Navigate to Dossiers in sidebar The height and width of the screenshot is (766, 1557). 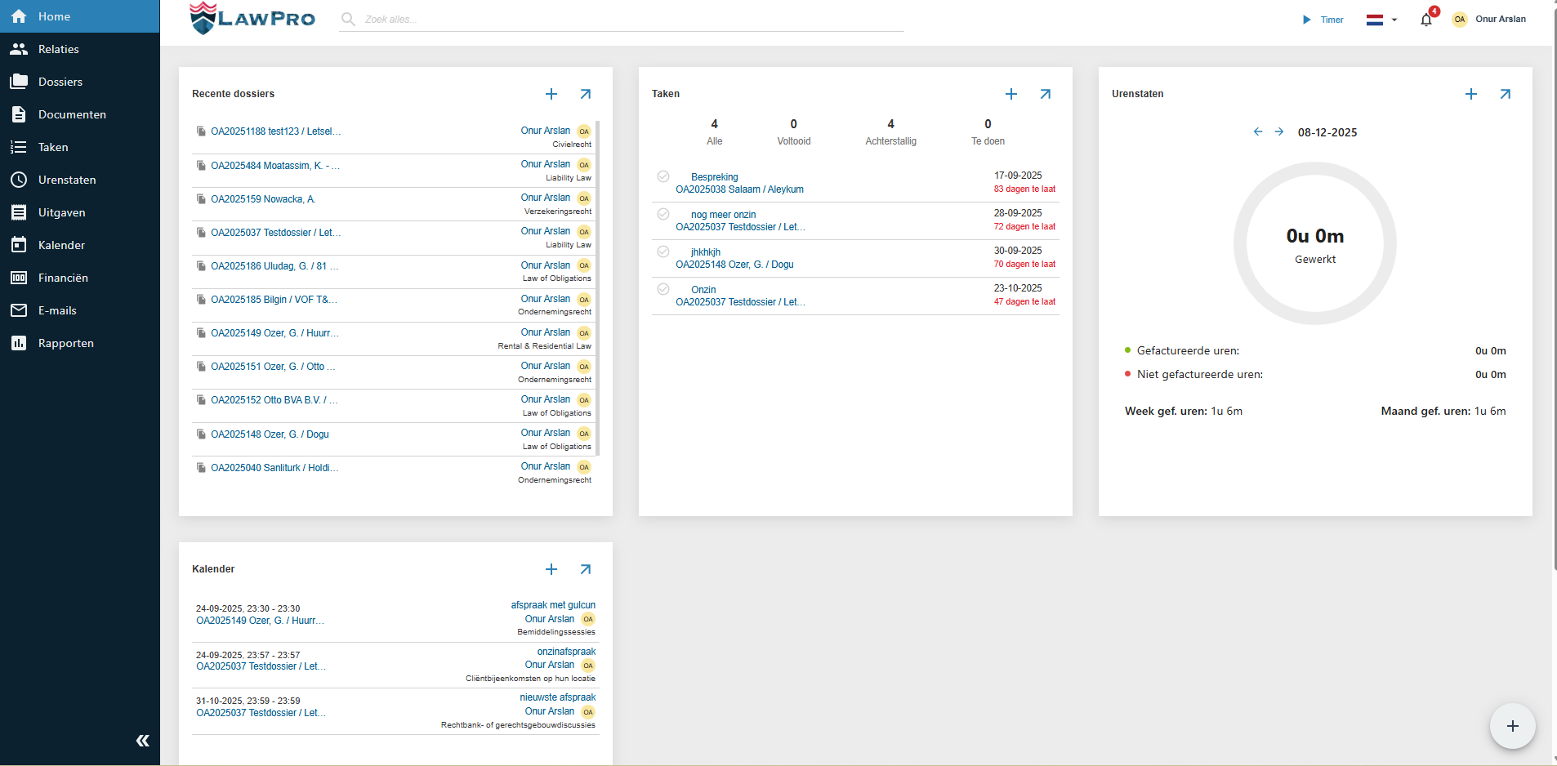coord(60,82)
